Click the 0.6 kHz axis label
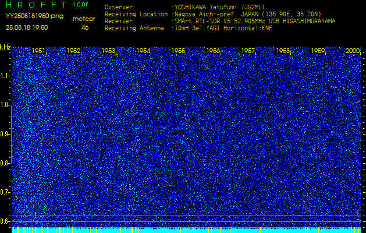Image resolution: width=366 pixels, height=233 pixels. (x=4, y=221)
